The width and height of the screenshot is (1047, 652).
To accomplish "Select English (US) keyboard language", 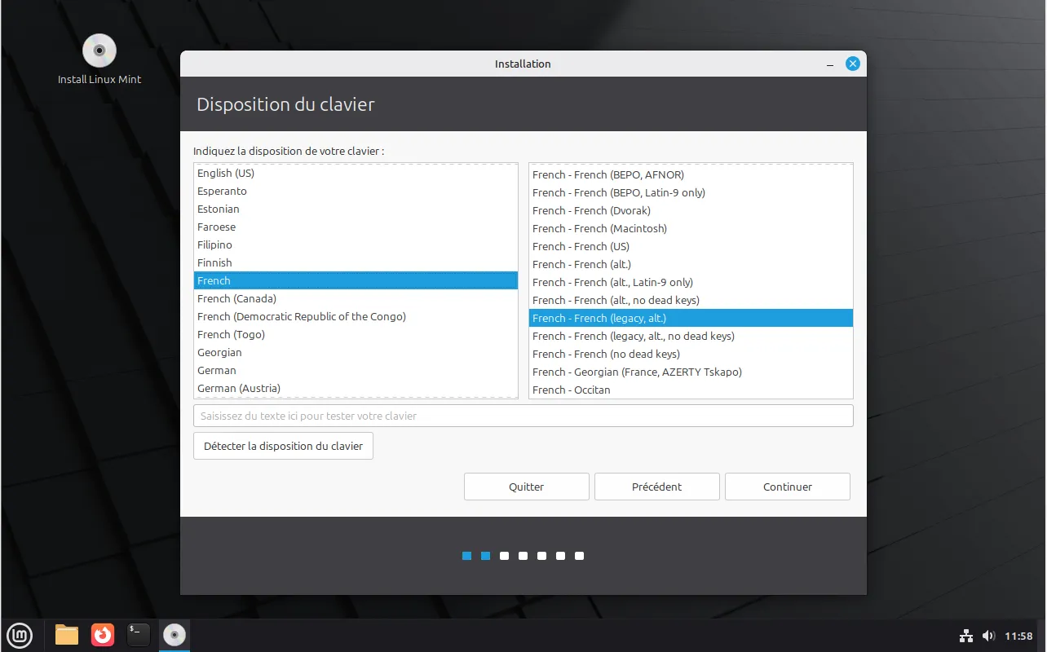I will click(x=226, y=173).
